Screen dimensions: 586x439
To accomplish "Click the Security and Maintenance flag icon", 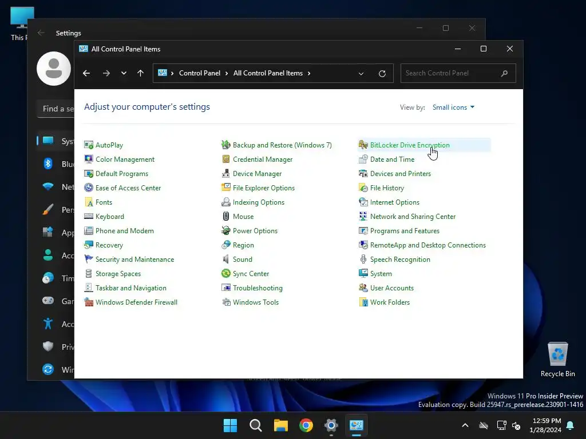I will (89, 259).
